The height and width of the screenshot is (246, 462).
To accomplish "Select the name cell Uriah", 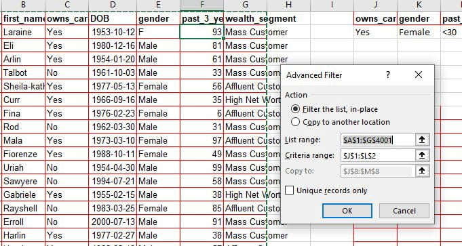I will tap(23, 167).
